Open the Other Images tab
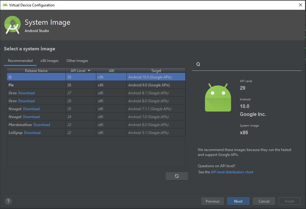306x209 pixels. pyautogui.click(x=77, y=61)
